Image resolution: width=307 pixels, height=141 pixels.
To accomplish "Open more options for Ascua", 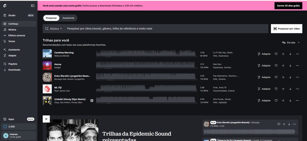I will [297, 66].
